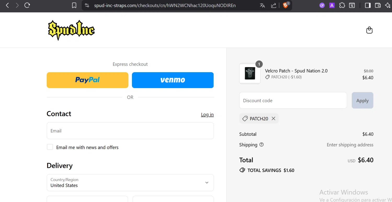Click the Contact heading
The height and width of the screenshot is (202, 392).
click(x=59, y=114)
